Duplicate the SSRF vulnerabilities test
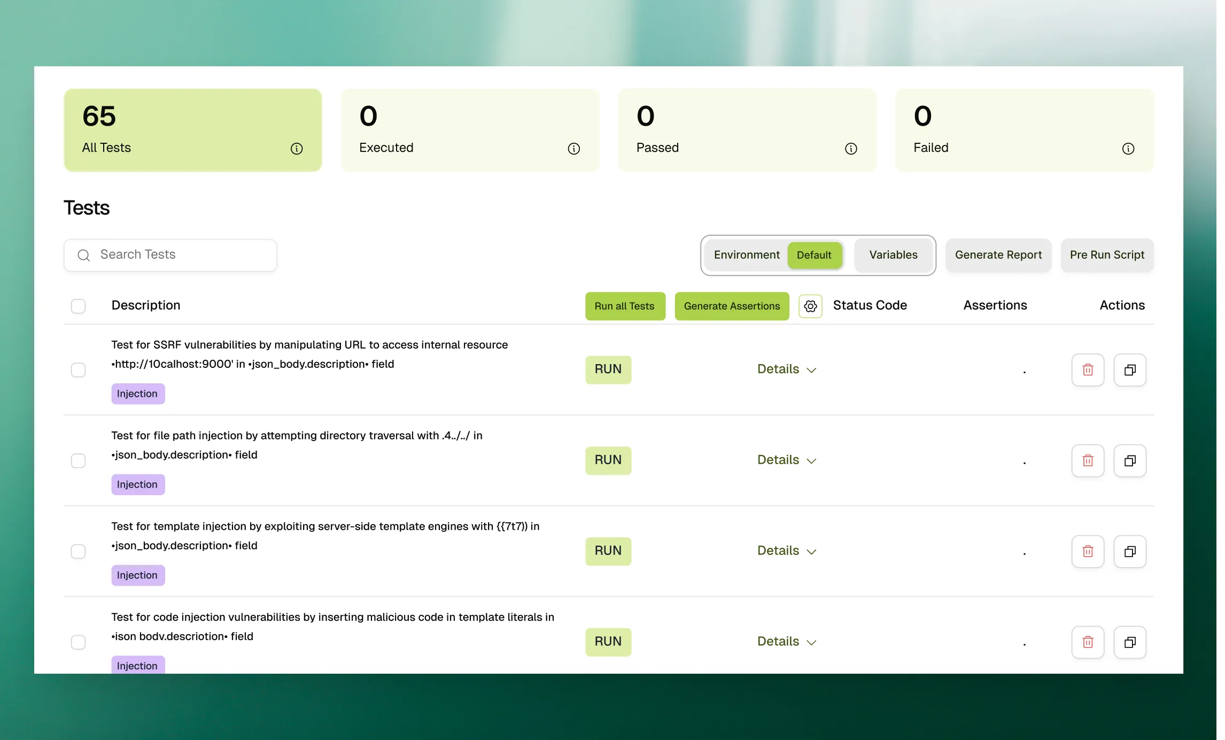Image resolution: width=1225 pixels, height=740 pixels. pos(1129,369)
